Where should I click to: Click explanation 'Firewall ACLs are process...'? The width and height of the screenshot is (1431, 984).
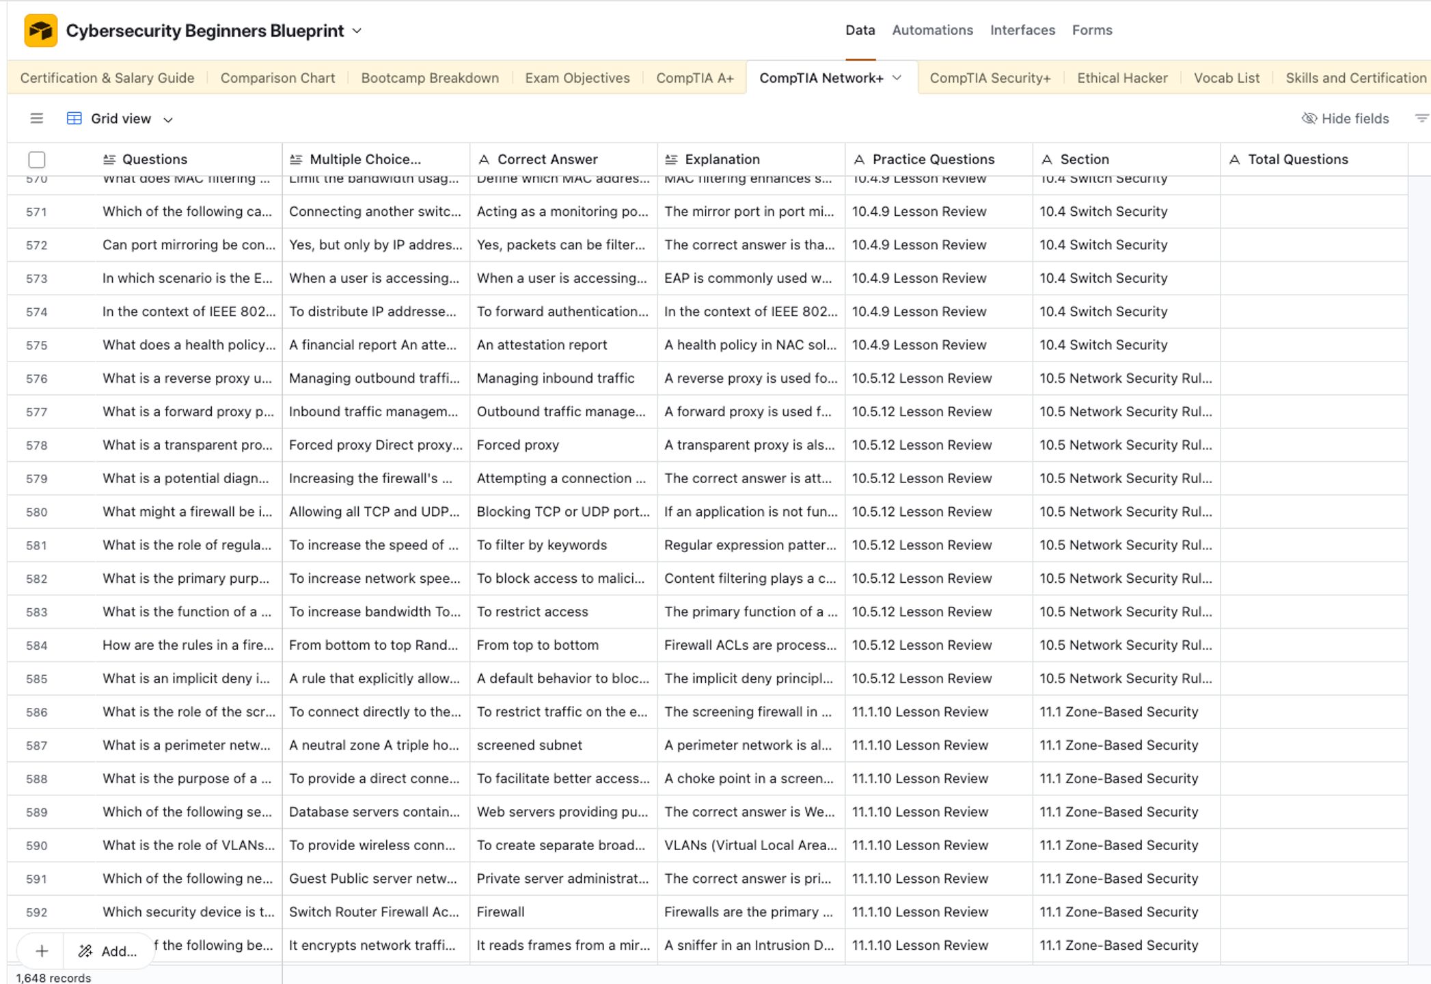pos(751,645)
